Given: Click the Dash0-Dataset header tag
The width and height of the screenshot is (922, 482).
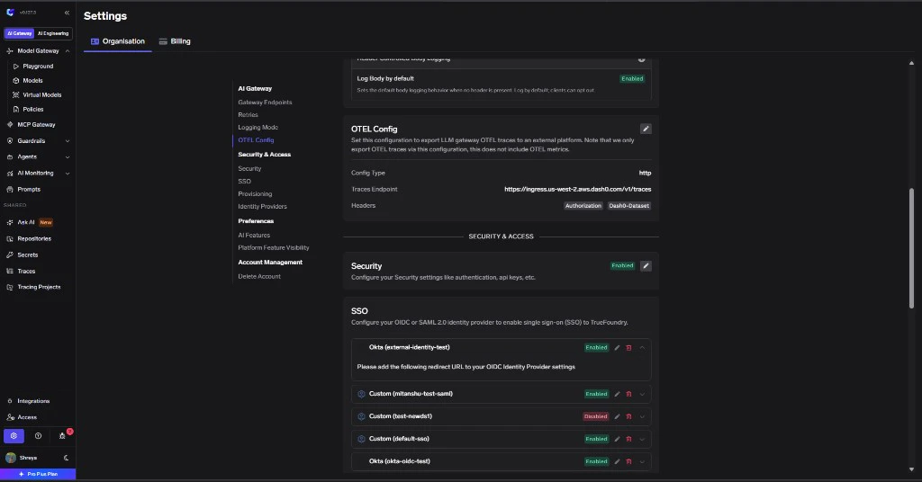Looking at the screenshot, I should 628,206.
